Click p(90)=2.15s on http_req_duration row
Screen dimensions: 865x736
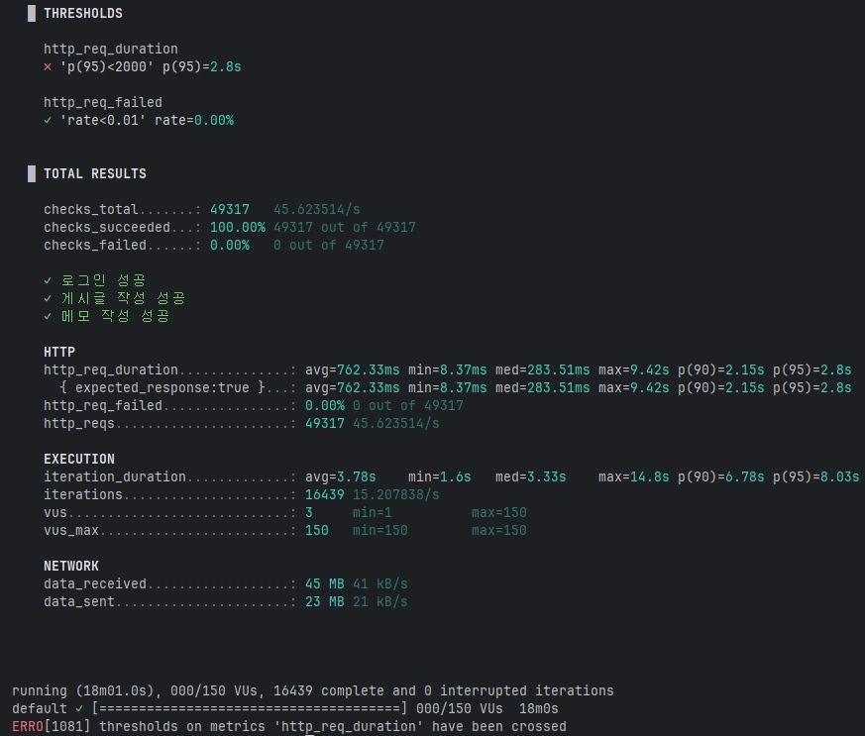[720, 369]
